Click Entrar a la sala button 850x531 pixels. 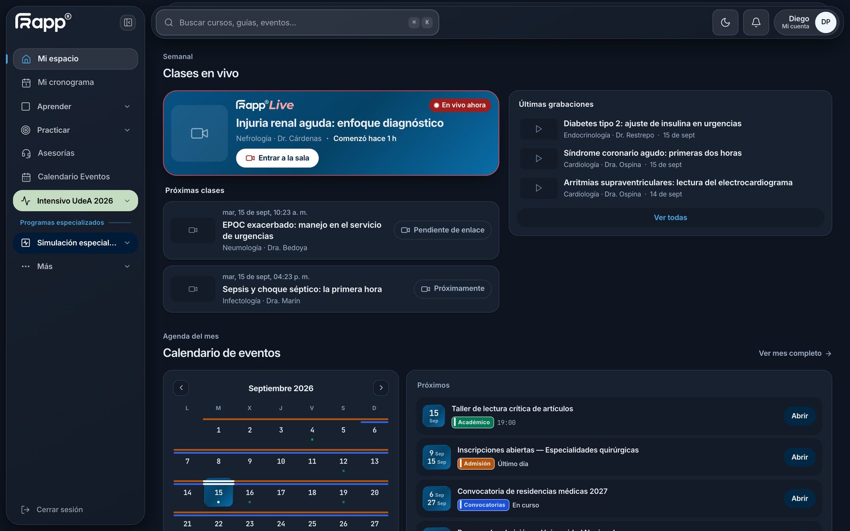pos(277,158)
